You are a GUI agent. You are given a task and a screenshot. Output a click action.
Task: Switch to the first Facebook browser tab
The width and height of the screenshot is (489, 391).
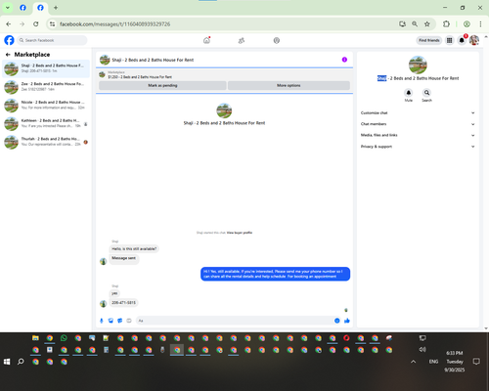click(x=22, y=8)
